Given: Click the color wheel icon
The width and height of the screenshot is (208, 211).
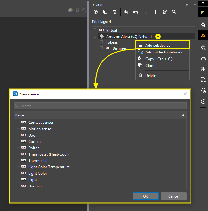Looking at the screenshot, I should 70,10.
